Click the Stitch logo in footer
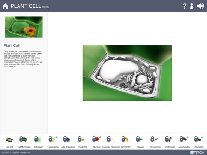207x155 pixels. [x=197, y=152]
